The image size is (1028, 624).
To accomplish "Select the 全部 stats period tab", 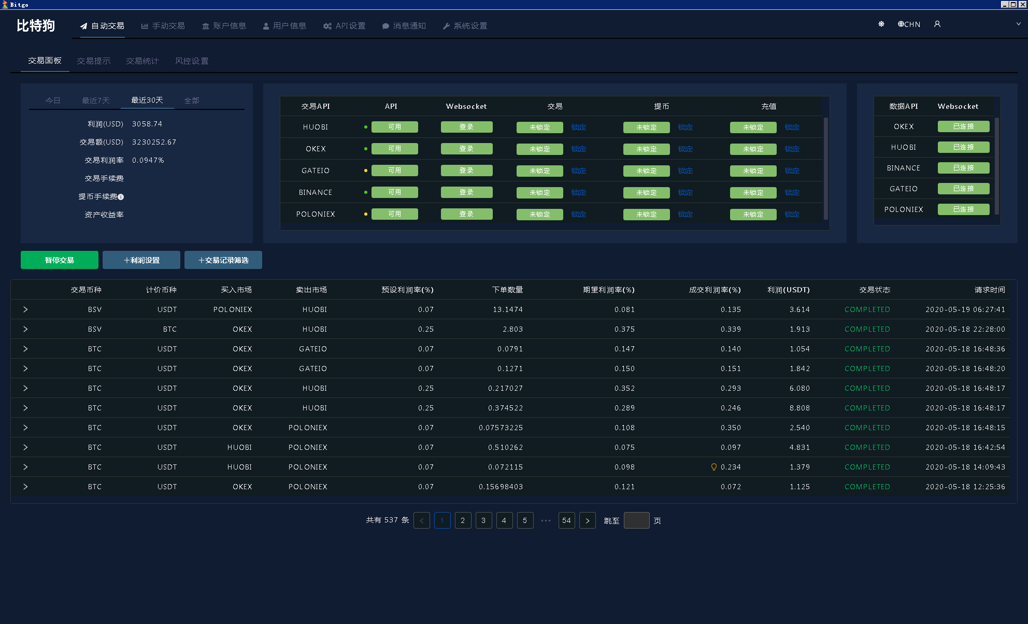I will click(x=192, y=101).
